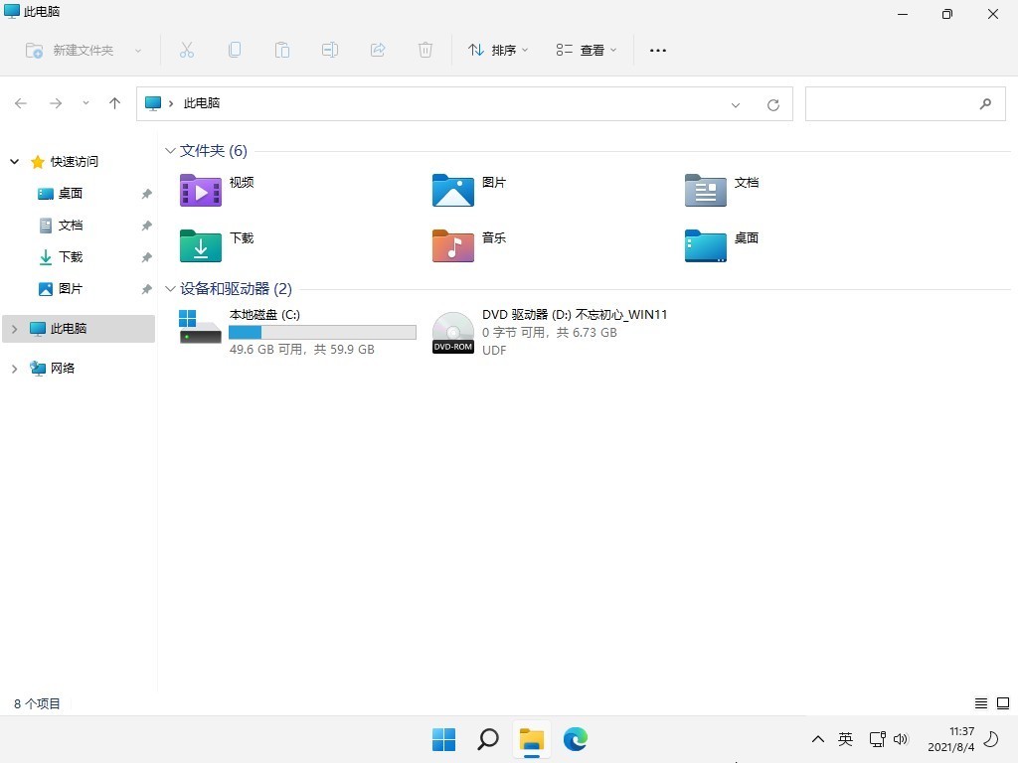Select the Cut tool in the toolbar

pyautogui.click(x=187, y=50)
